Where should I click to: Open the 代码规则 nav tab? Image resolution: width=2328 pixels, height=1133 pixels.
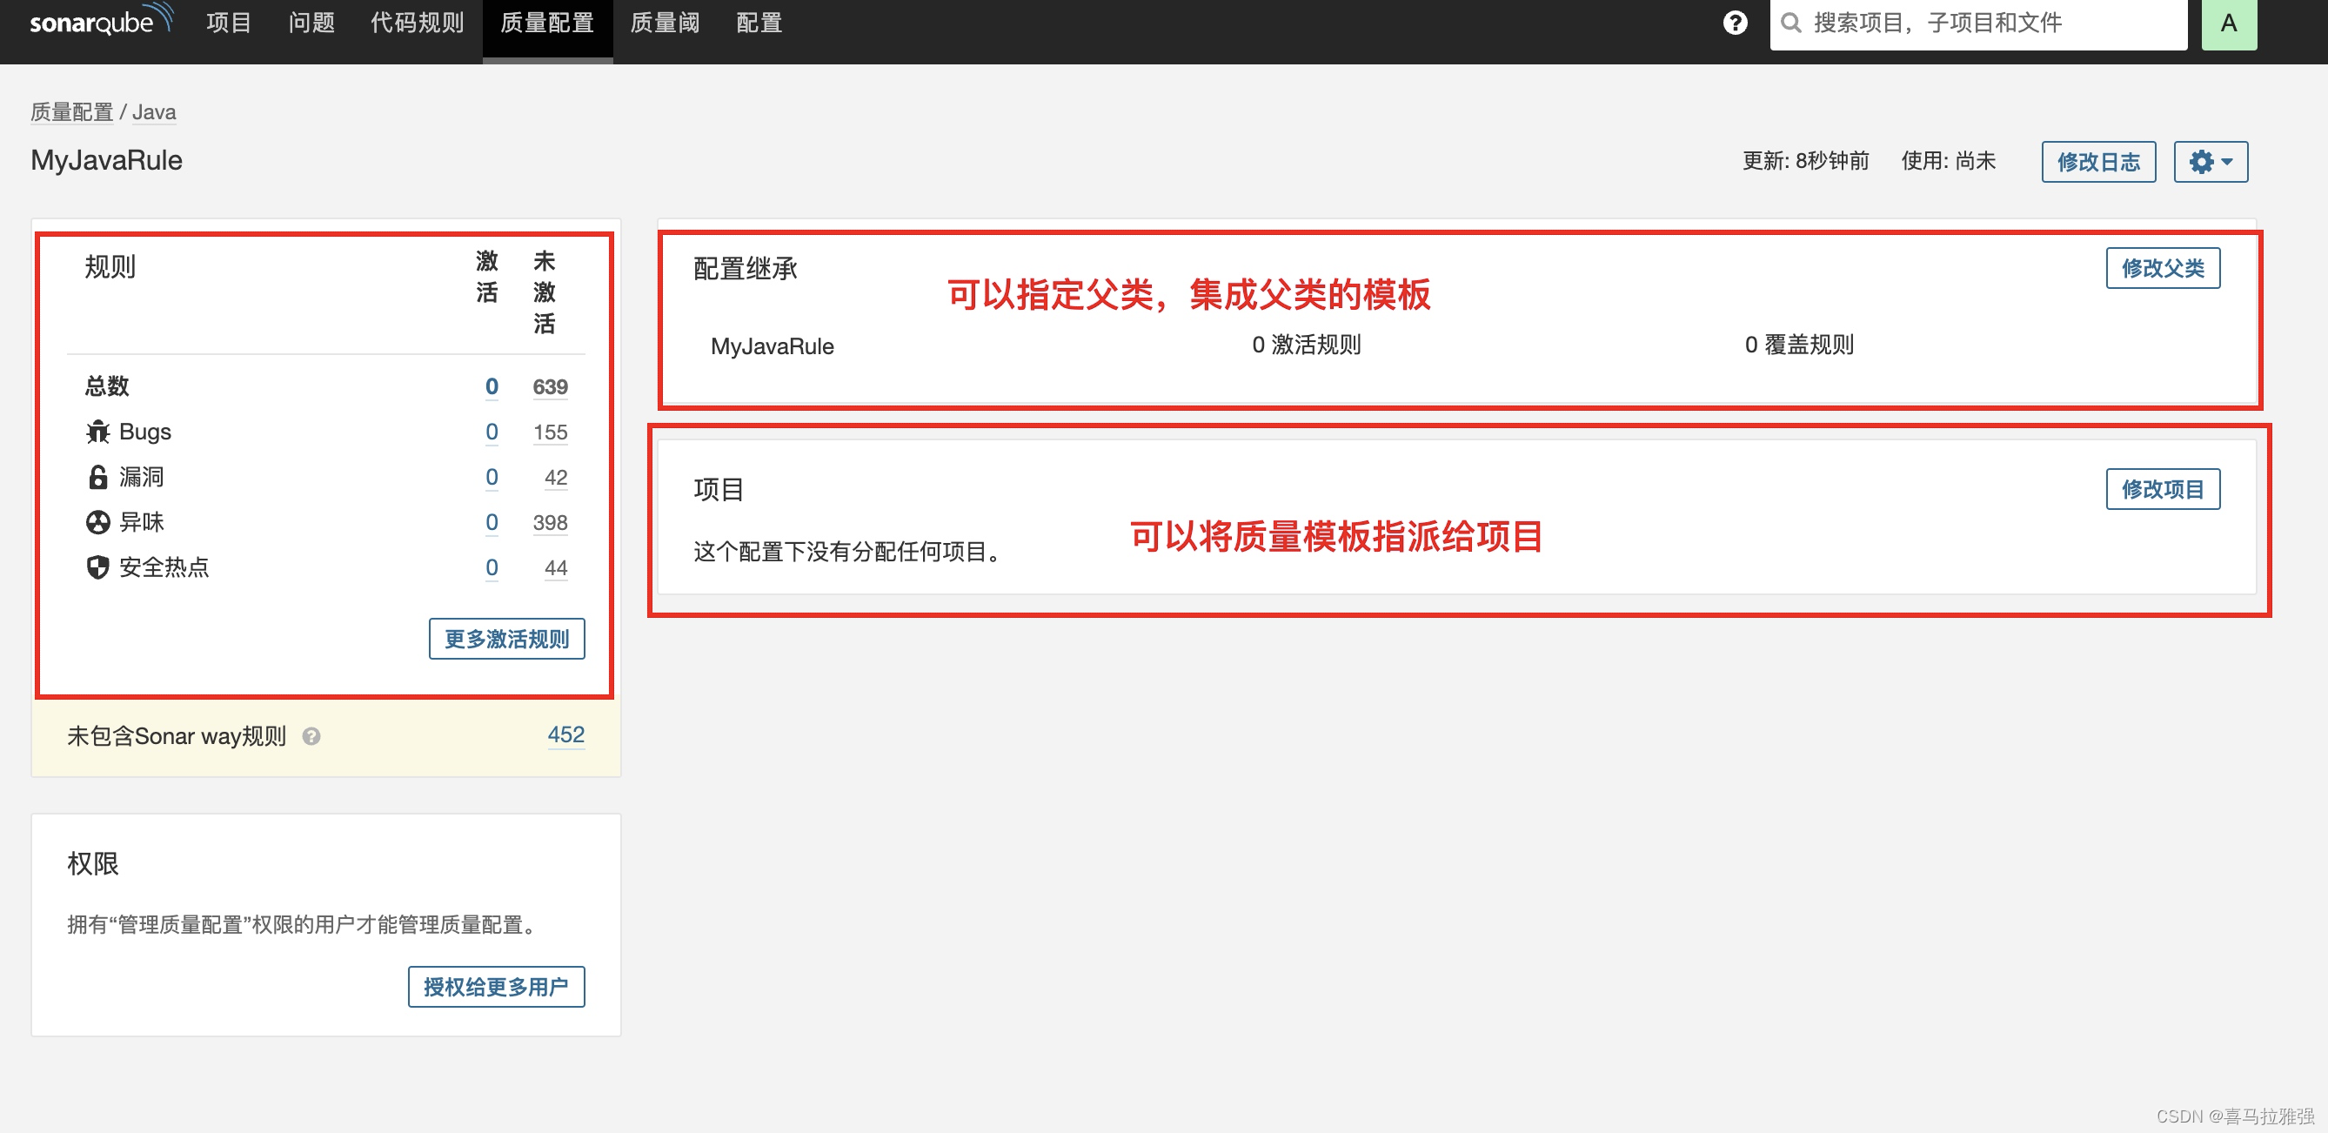(x=417, y=23)
